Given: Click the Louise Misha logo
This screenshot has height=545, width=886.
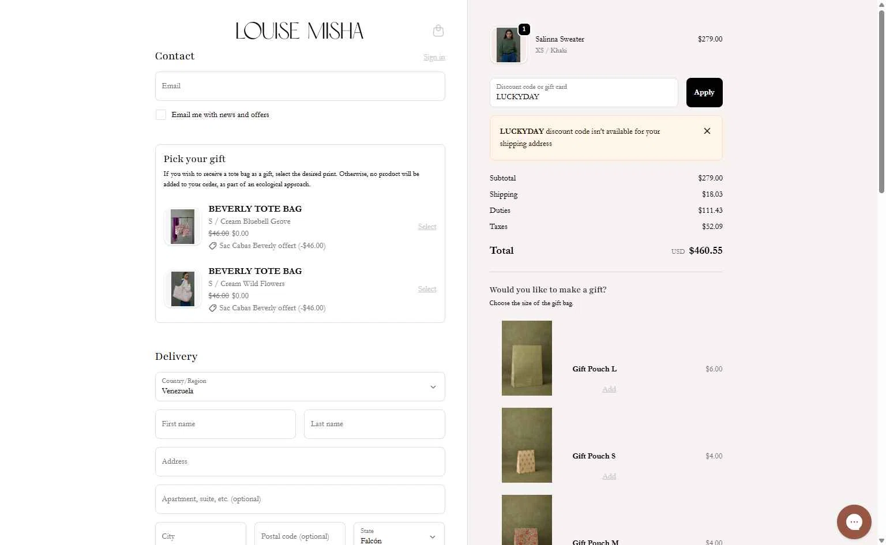Looking at the screenshot, I should pyautogui.click(x=300, y=31).
